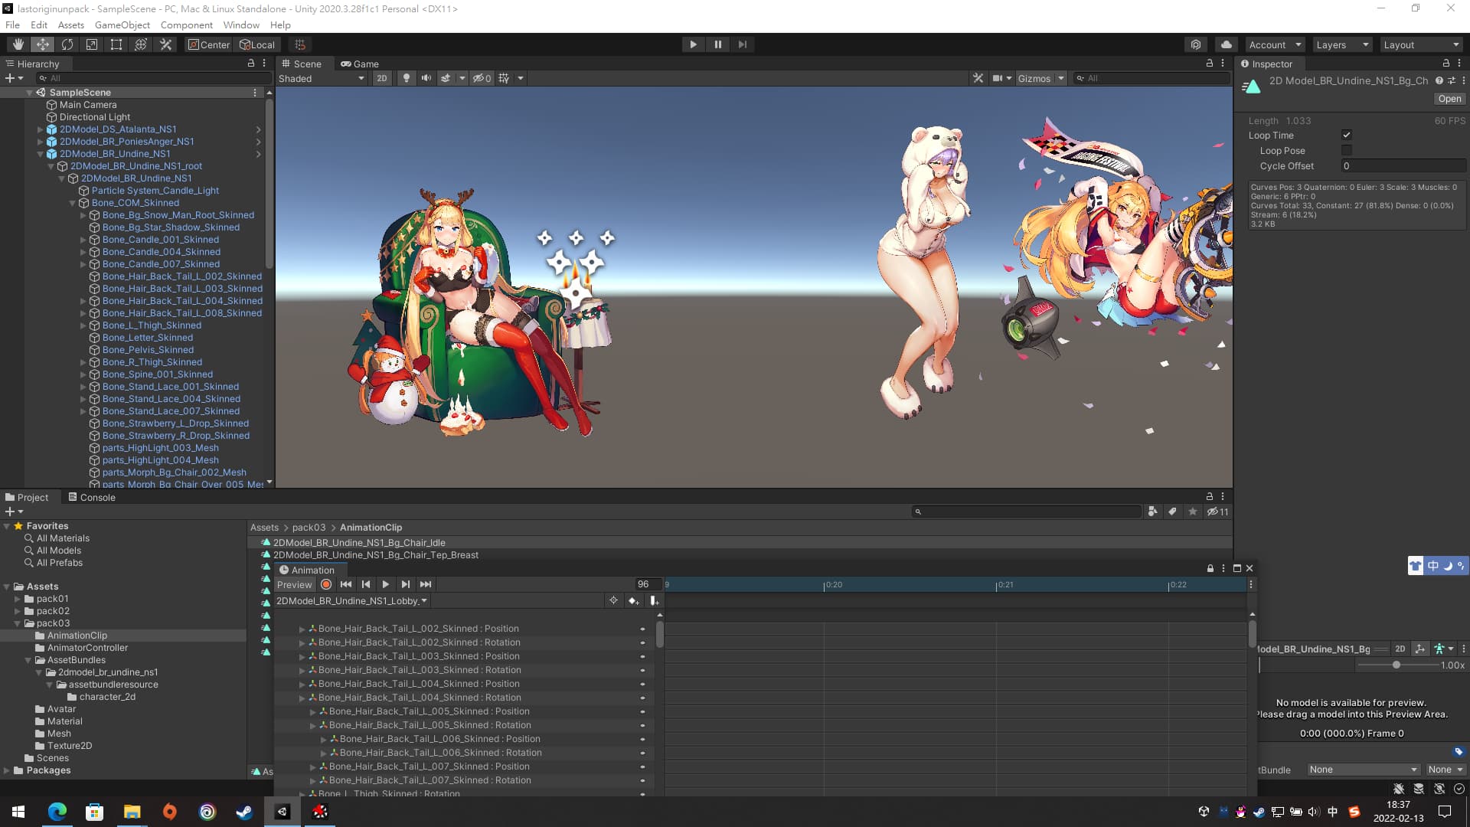
Task: Open the Layout dropdown
Action: (x=1422, y=44)
